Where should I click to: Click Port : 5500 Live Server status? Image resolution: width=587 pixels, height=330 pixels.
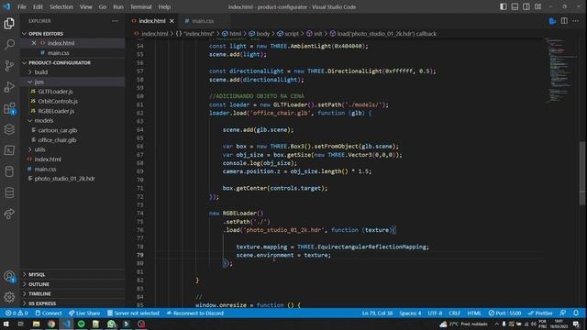pyautogui.click(x=504, y=313)
